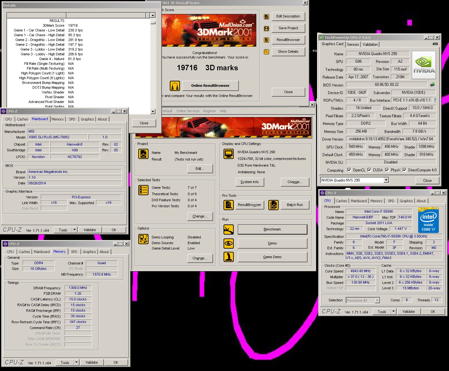Click the Benchmark button
Image resolution: width=449 pixels, height=371 pixels.
273,230
